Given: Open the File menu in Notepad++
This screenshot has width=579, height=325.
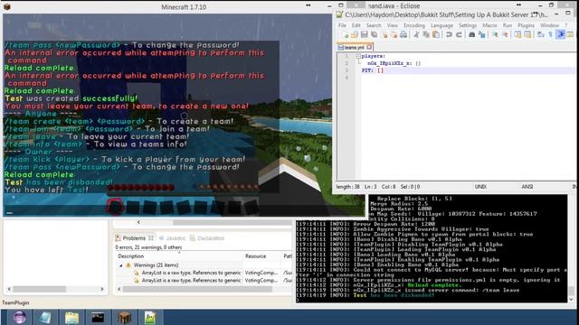Looking at the screenshot, I should coord(342,25).
